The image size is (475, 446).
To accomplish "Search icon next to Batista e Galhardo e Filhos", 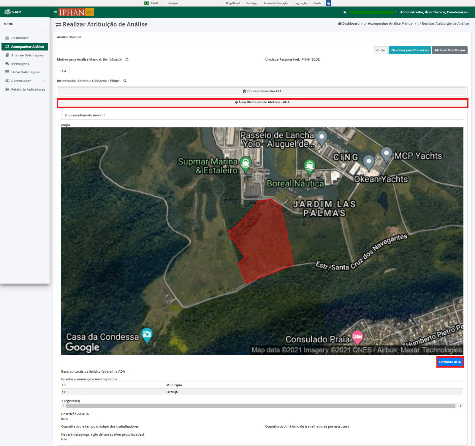I will point(125,81).
